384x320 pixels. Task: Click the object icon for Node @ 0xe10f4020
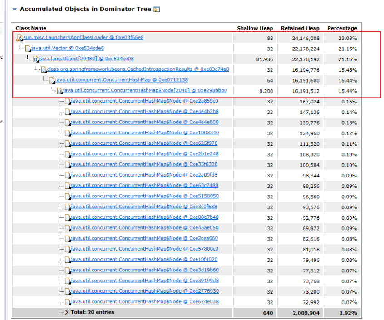tap(68, 260)
